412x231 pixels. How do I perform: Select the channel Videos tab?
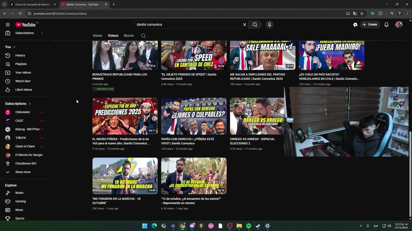113,36
